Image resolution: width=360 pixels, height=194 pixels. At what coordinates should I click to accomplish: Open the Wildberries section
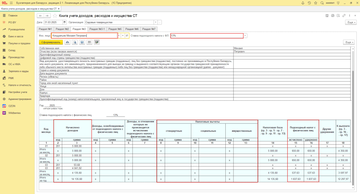[14, 113]
